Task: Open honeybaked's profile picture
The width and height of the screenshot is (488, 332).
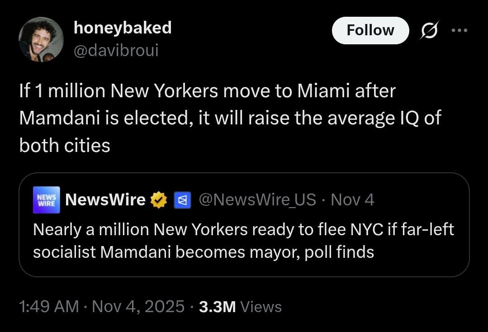Action: click(41, 39)
